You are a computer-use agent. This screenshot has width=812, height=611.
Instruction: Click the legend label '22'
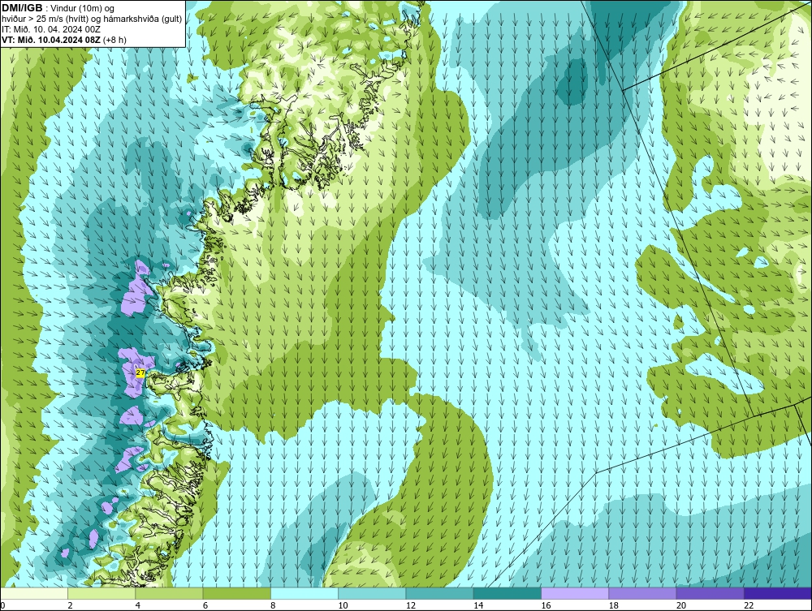[749, 606]
